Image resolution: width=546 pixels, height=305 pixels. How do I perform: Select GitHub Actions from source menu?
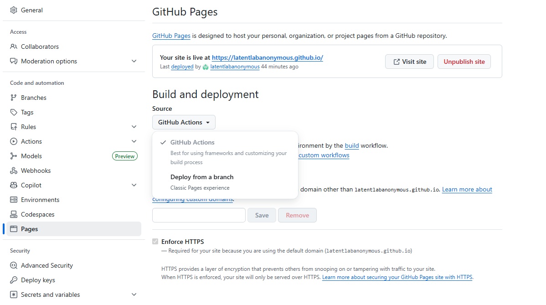191,142
